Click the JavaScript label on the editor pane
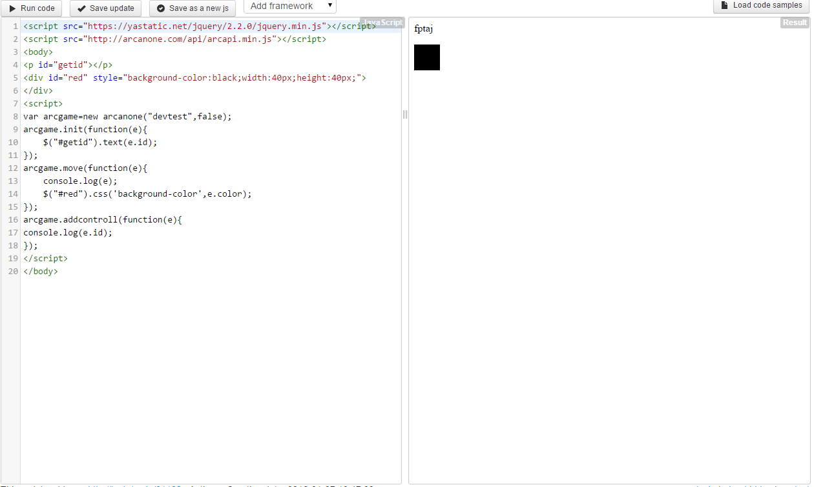Screen dimensions: 814x487 [x=382, y=23]
